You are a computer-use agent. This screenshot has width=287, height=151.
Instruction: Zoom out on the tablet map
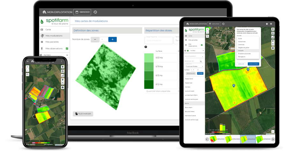207,32
